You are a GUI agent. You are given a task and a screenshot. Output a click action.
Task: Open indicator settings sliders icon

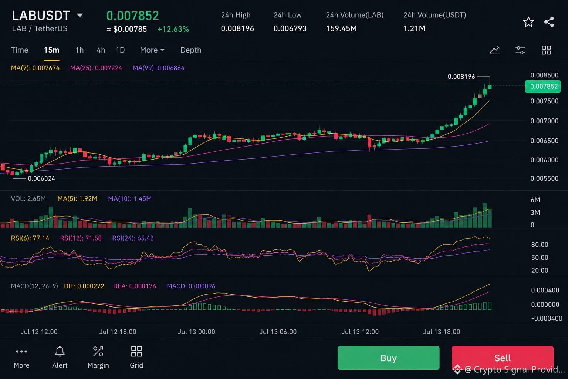tap(520, 50)
